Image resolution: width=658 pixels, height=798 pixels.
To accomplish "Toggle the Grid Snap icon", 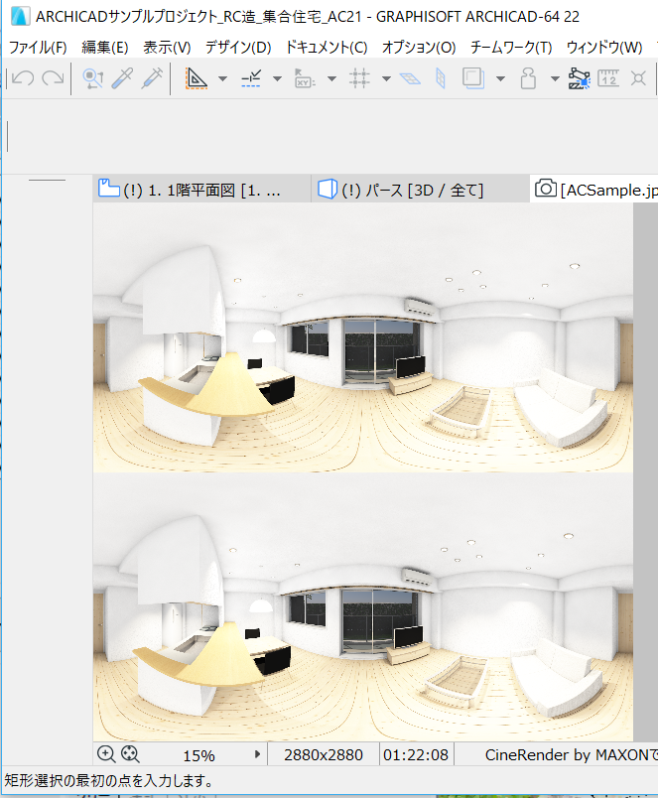I will 359,78.
